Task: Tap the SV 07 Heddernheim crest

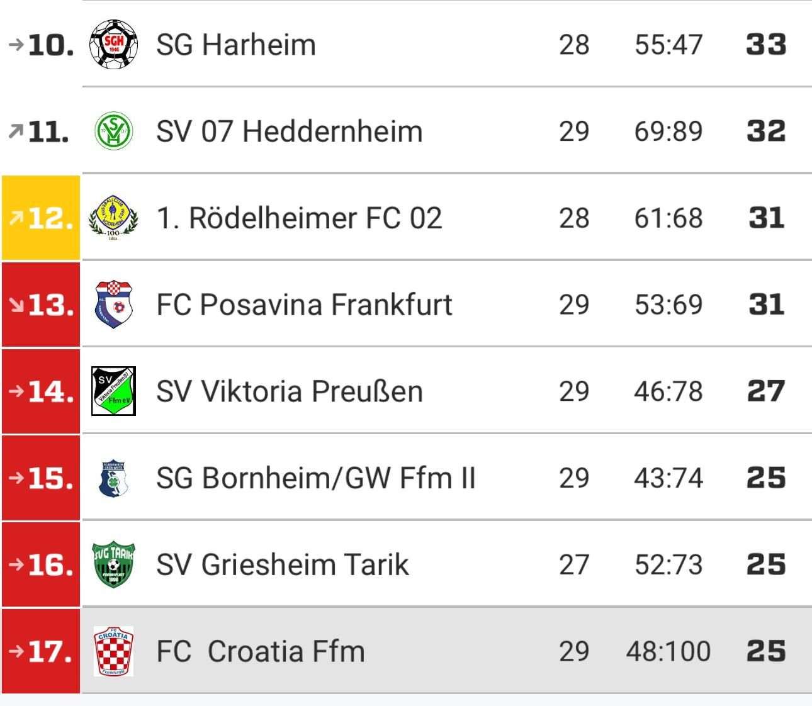Action: pyautogui.click(x=113, y=131)
